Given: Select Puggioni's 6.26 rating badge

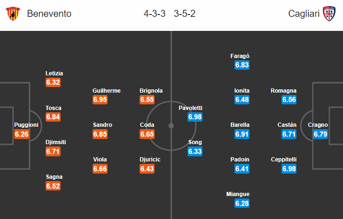Looking at the screenshot, I should click(x=22, y=134).
